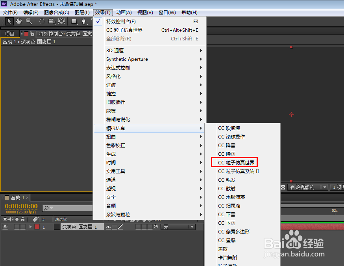The image size is (344, 266).
Task: Open the 1 视图 view layout dropdown
Action: [x=337, y=187]
